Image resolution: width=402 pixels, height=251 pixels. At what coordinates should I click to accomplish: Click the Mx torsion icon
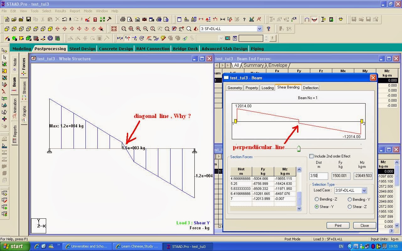click(142, 38)
